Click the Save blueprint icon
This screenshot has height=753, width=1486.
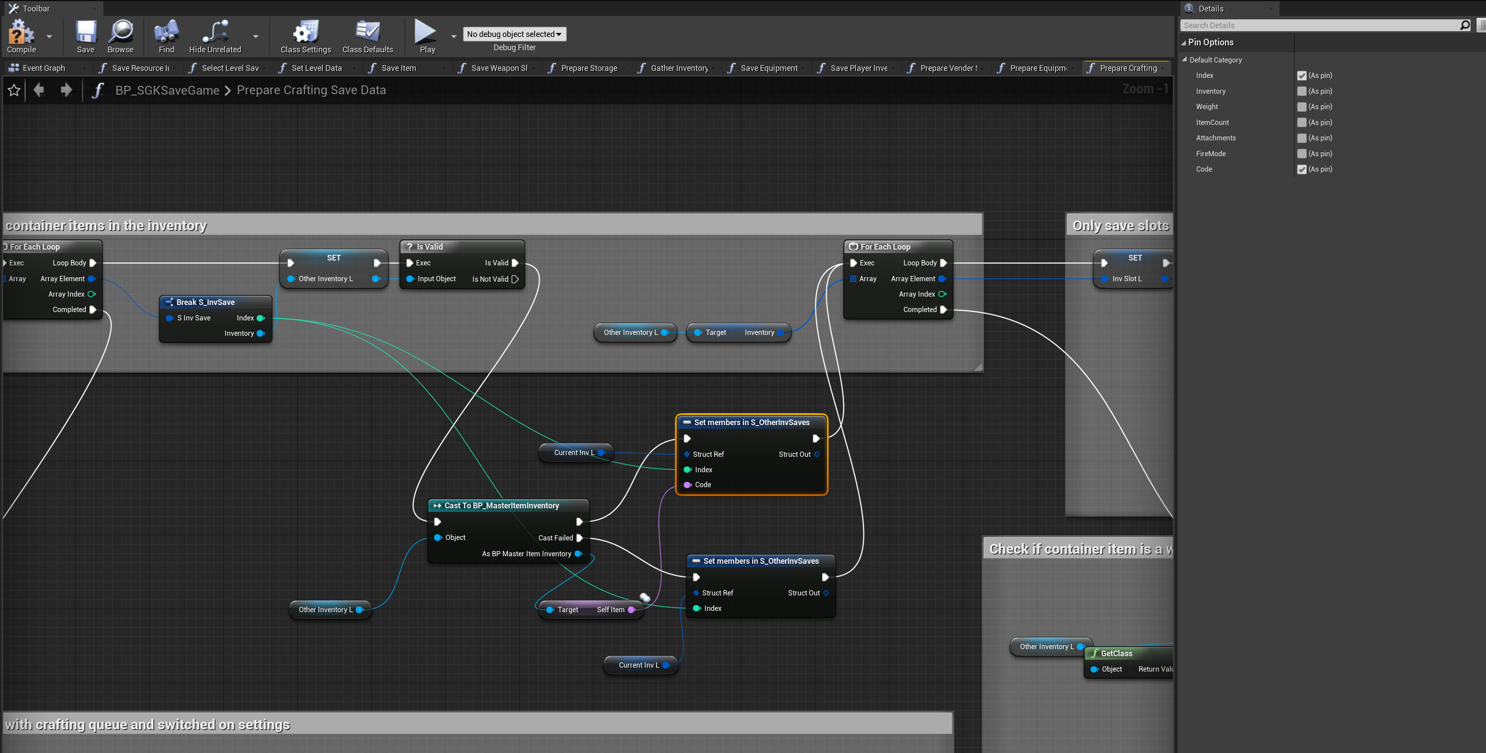pyautogui.click(x=85, y=33)
